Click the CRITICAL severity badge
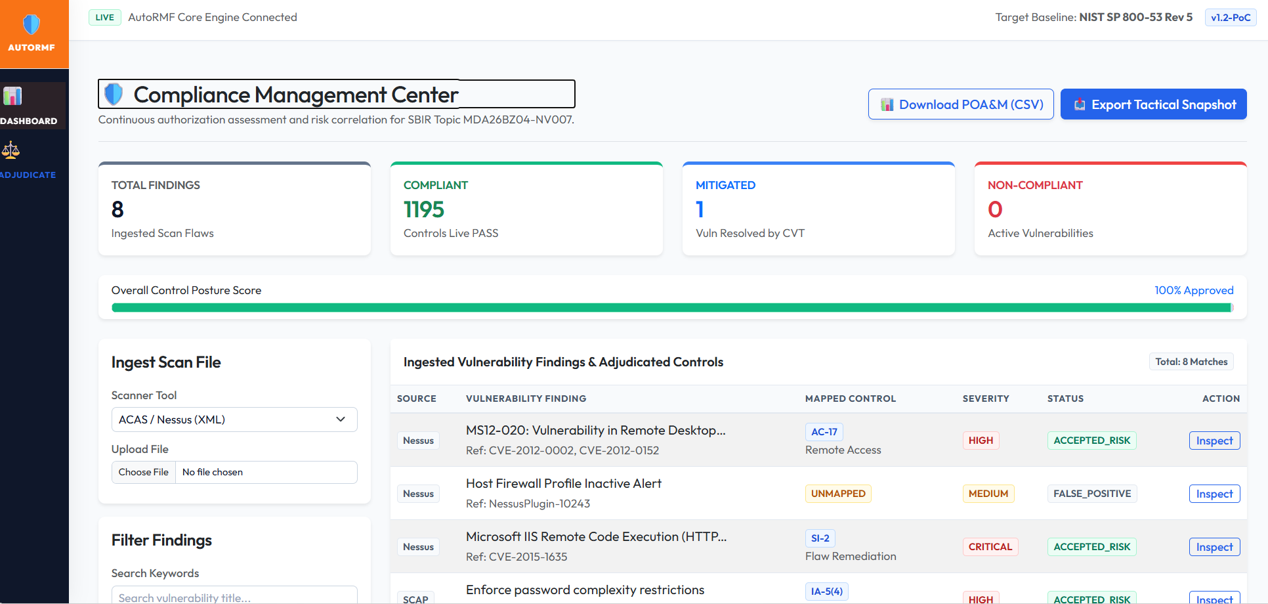Viewport: 1268px width, 604px height. coord(990,547)
